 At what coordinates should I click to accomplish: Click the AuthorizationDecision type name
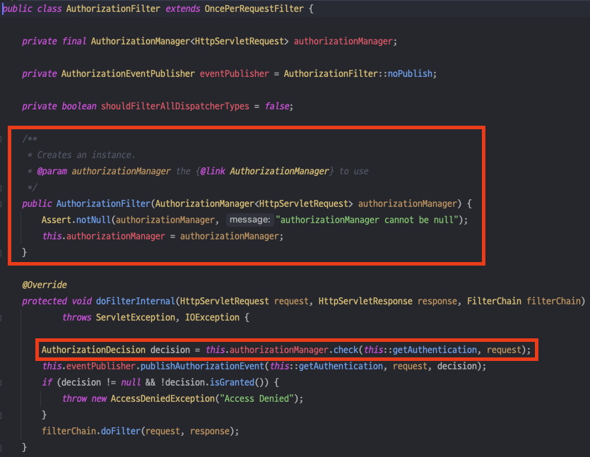93,350
